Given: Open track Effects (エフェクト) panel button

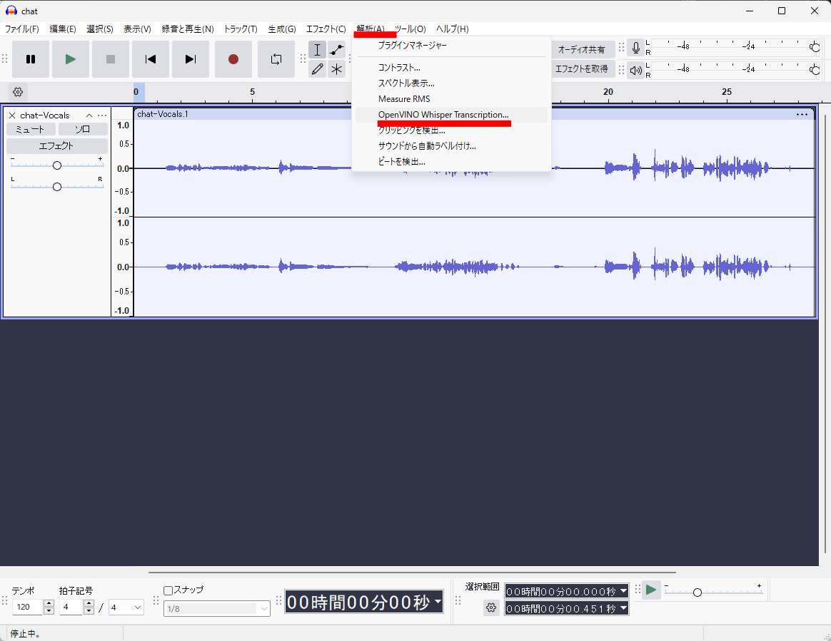Looking at the screenshot, I should point(56,146).
